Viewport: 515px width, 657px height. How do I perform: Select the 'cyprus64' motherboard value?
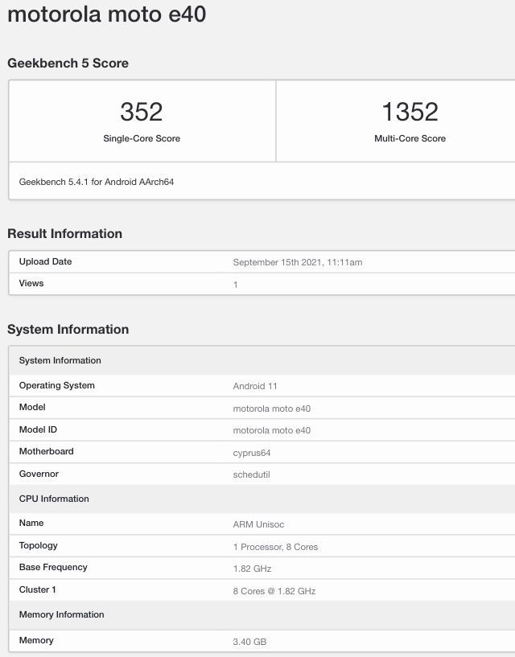(x=252, y=453)
